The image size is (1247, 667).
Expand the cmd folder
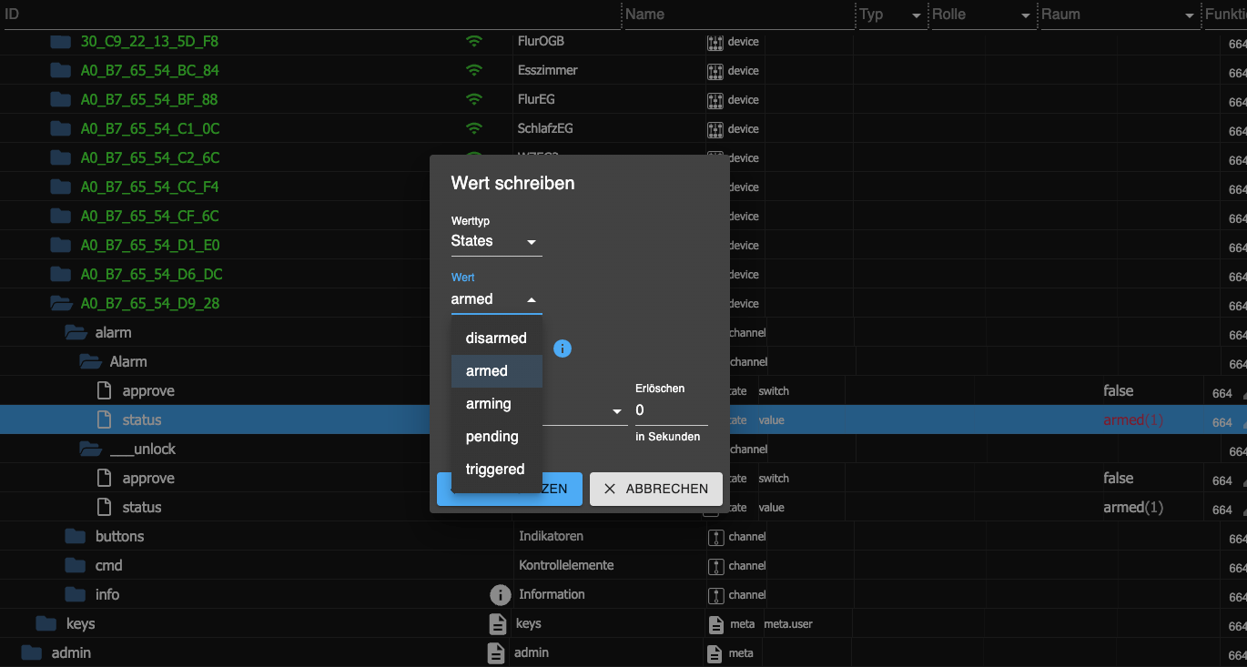pos(75,565)
